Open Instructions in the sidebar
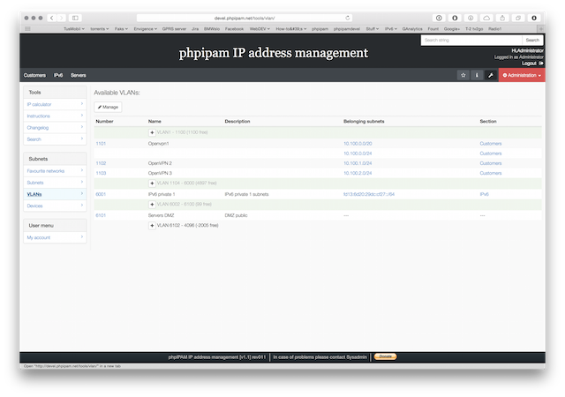Viewport: 565px width, 397px height. click(55, 116)
